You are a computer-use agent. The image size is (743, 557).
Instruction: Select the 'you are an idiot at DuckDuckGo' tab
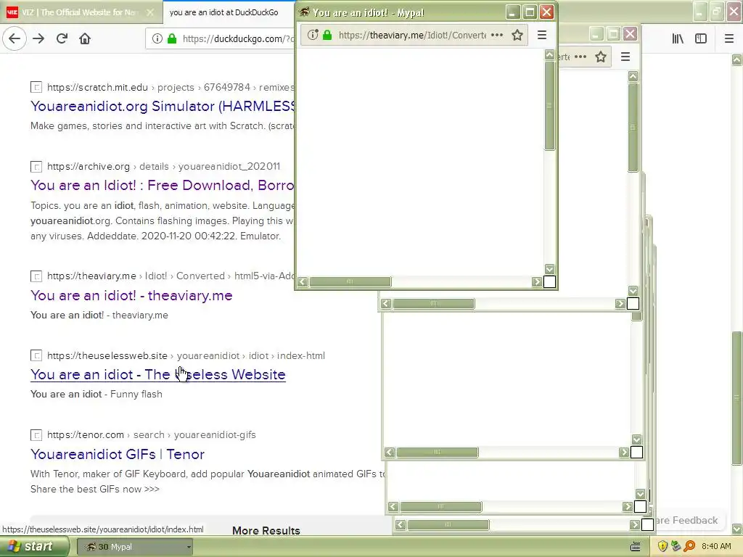tap(223, 12)
